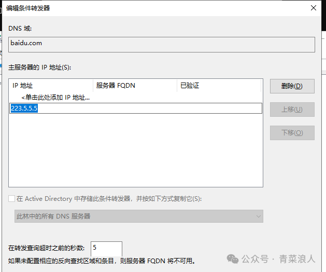Click the 下移(O) button
Viewport: 326px width, 272px height.
pos(292,132)
